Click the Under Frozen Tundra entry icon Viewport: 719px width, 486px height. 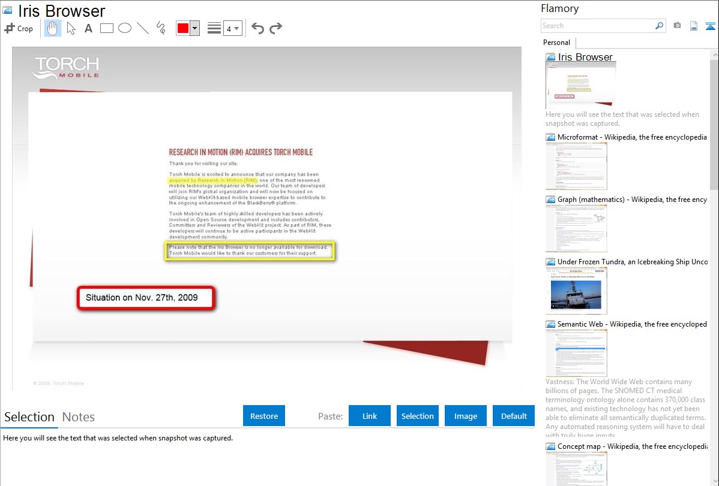tap(550, 261)
